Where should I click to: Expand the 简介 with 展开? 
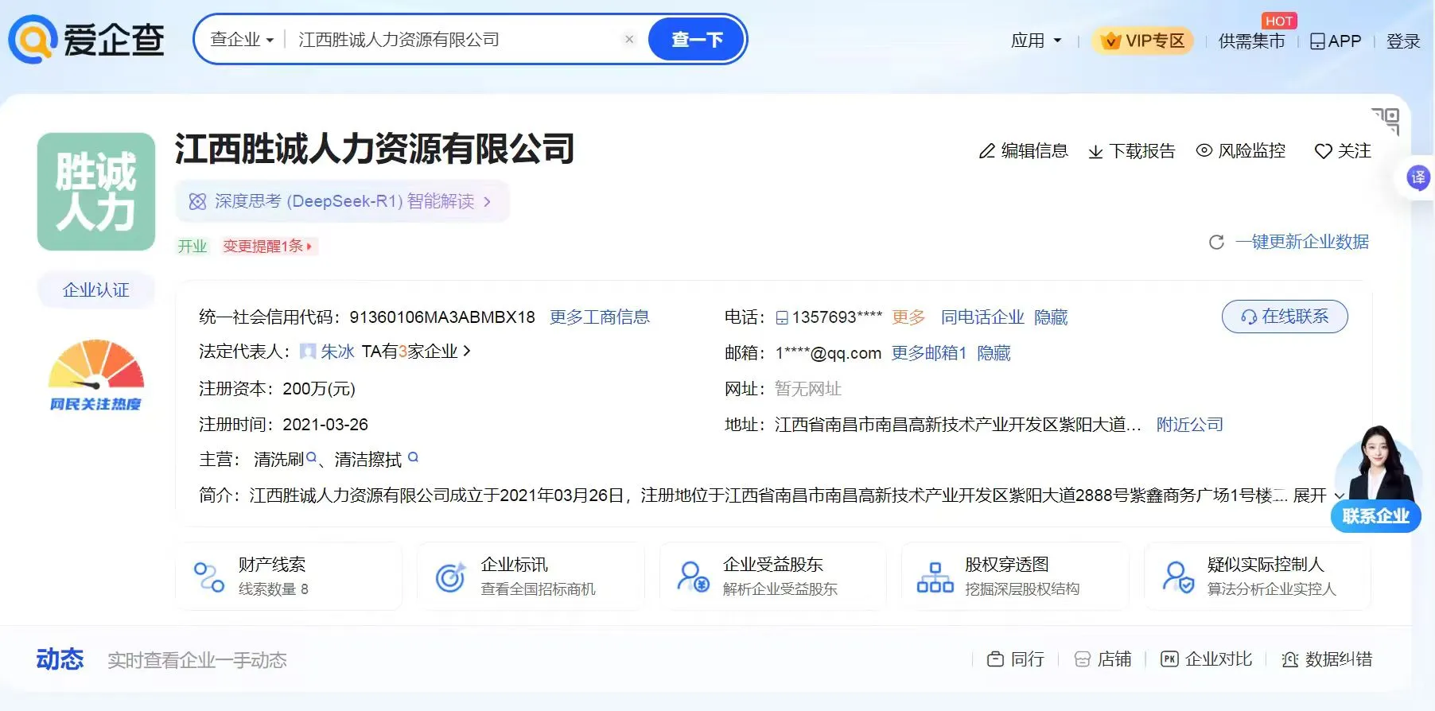(x=1319, y=495)
